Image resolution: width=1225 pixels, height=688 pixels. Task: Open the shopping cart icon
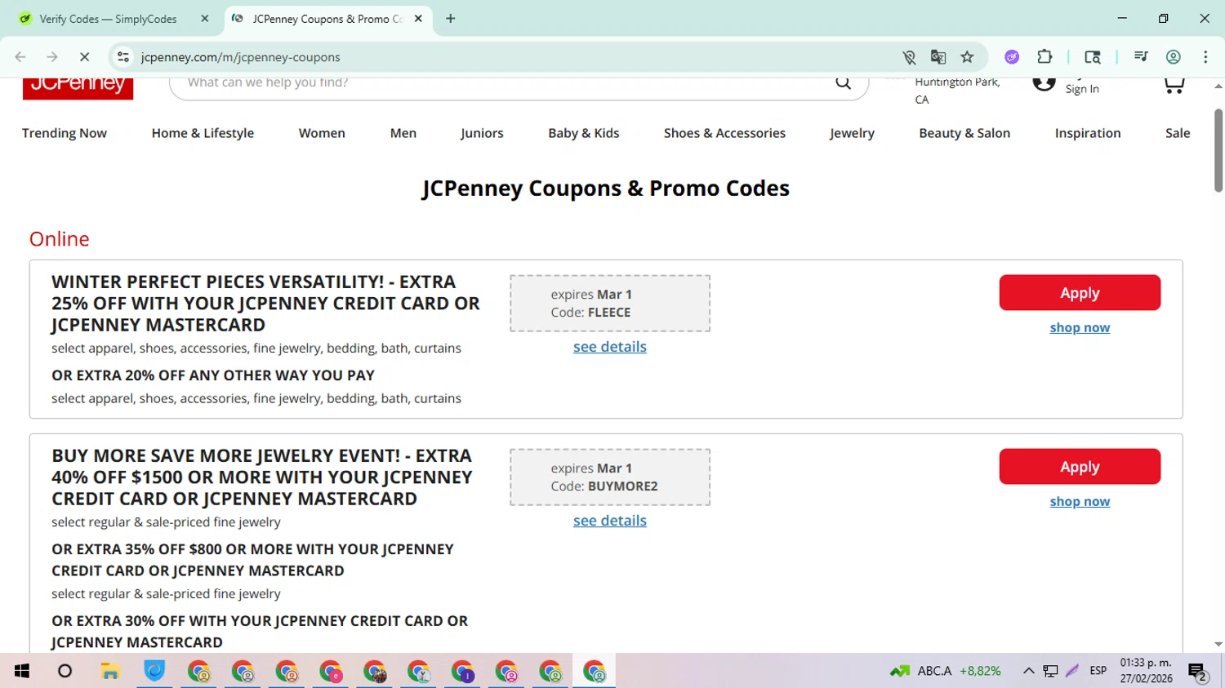[x=1174, y=85]
